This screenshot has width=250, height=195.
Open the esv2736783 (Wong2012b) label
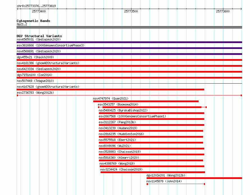click(x=35, y=93)
